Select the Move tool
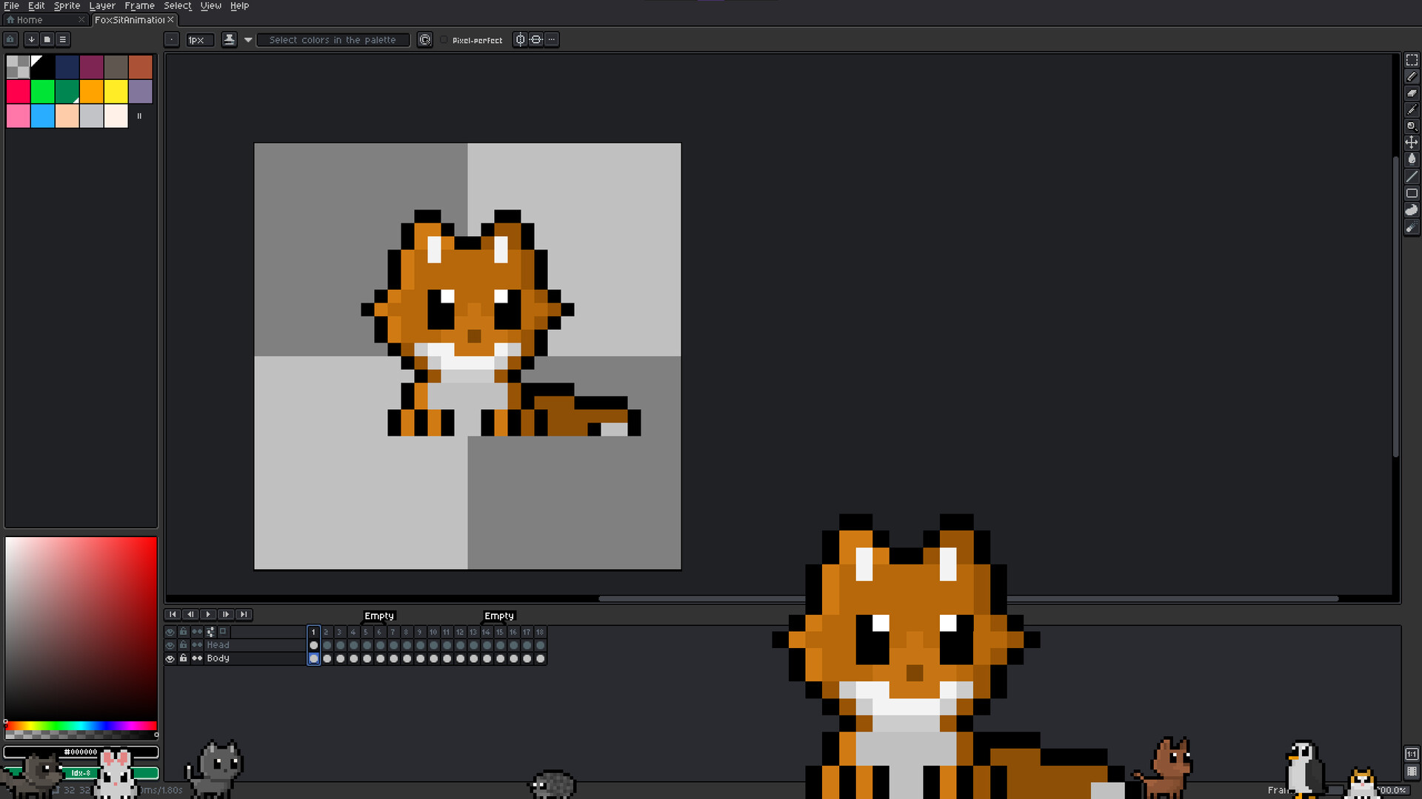The width and height of the screenshot is (1422, 799). point(1411,142)
